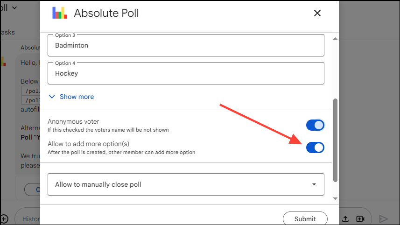Focus the Option 4 Hockey field
Image resolution: width=400 pixels, height=225 pixels.
tap(186, 73)
